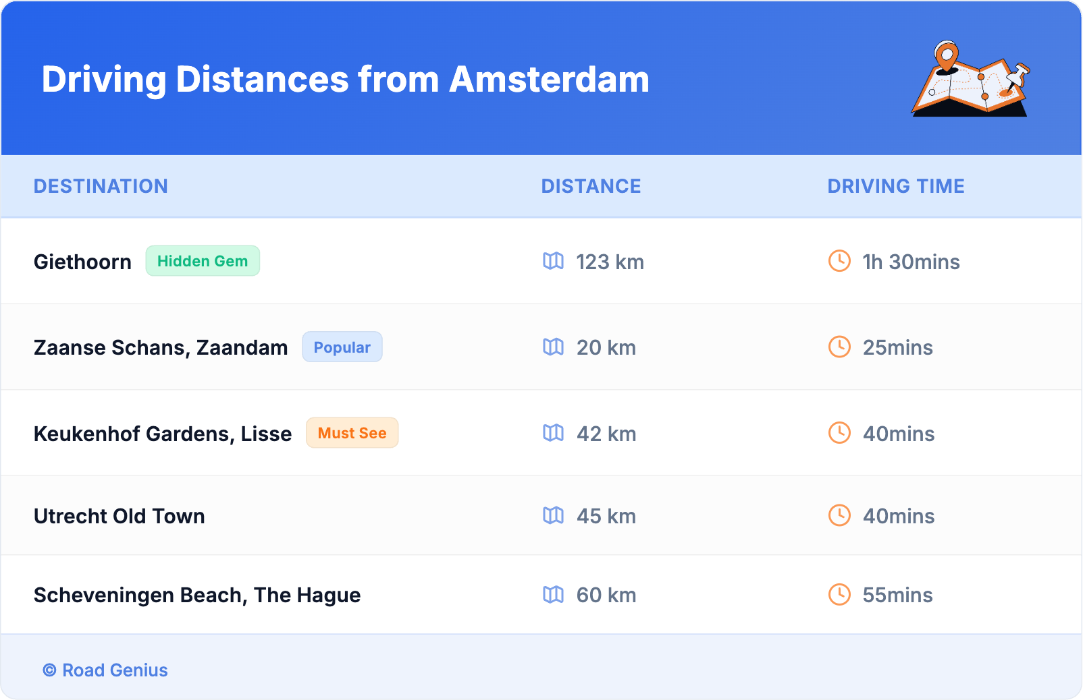Click the map icon beside 60 km
The image size is (1083, 700).
click(553, 594)
